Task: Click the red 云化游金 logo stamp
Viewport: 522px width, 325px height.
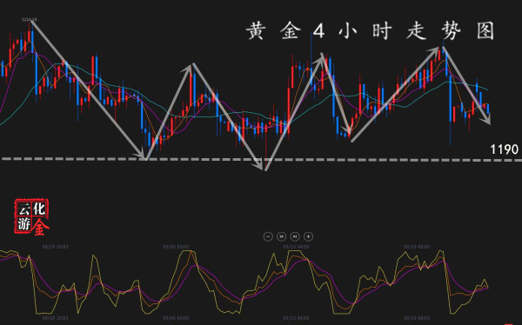Action: (32, 217)
